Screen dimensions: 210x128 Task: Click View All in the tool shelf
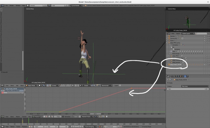[5, 72]
